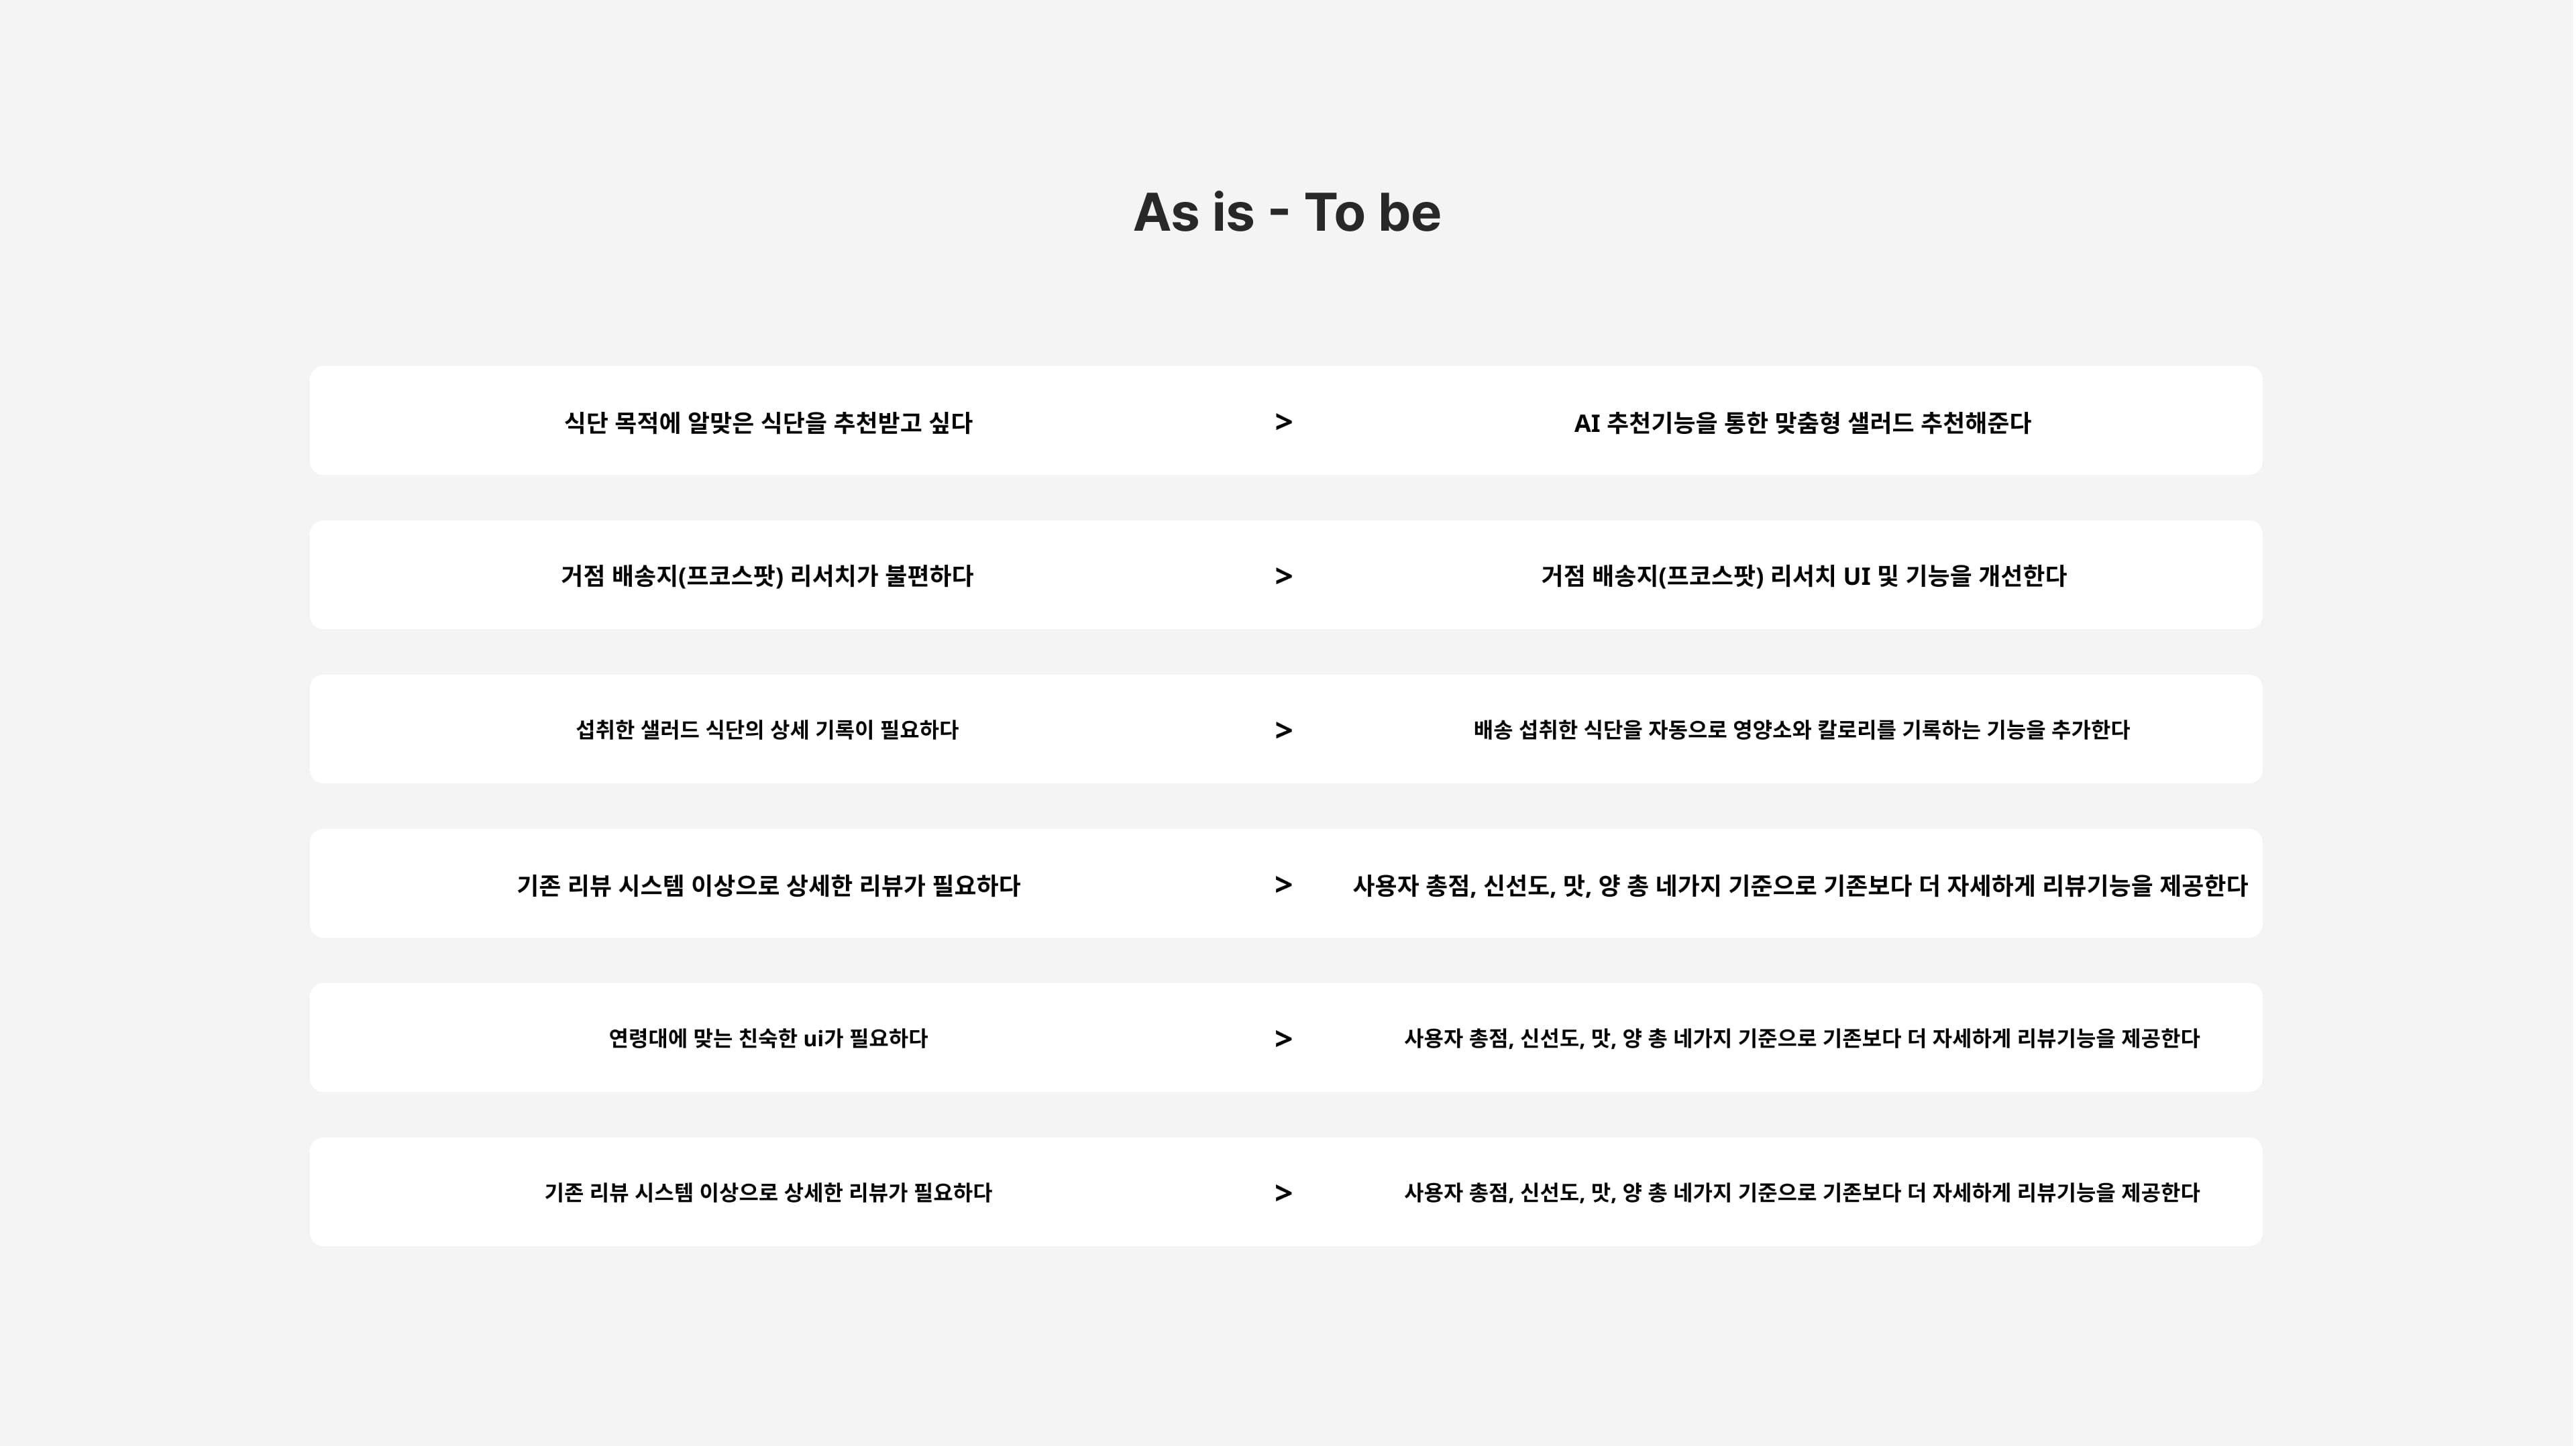Screen dimensions: 2576x1446
Task: Click the arrow after "리서치가 불편하다"
Action: pyautogui.click(x=1284, y=576)
